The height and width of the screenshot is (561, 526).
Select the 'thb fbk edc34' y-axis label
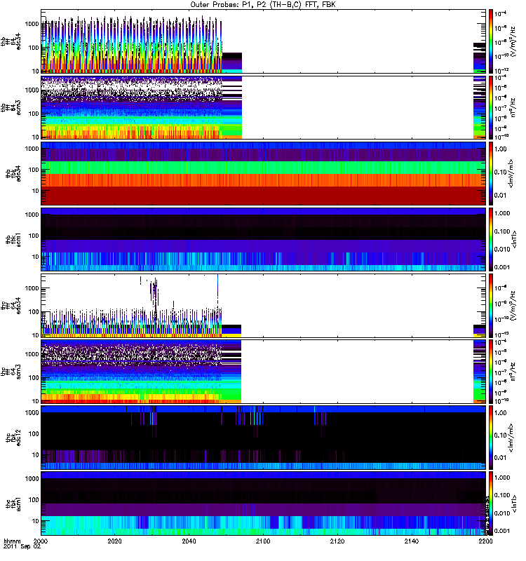(13, 173)
